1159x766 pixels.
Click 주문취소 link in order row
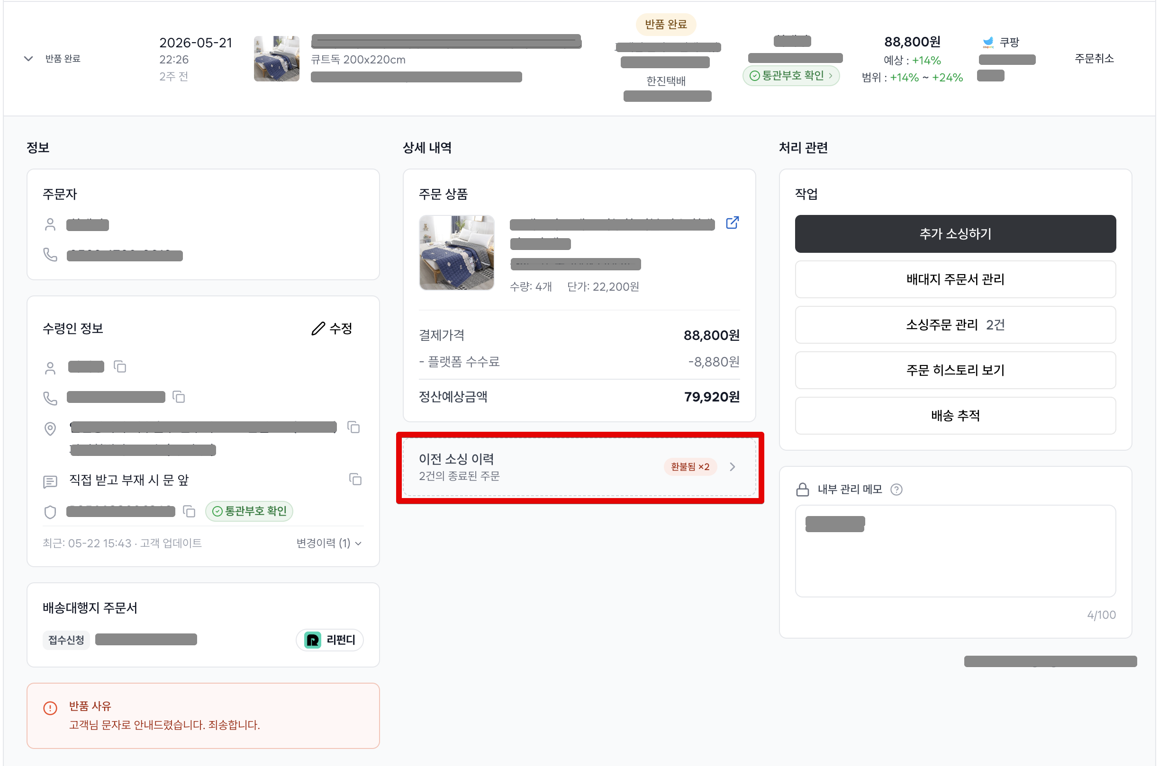[x=1094, y=59]
